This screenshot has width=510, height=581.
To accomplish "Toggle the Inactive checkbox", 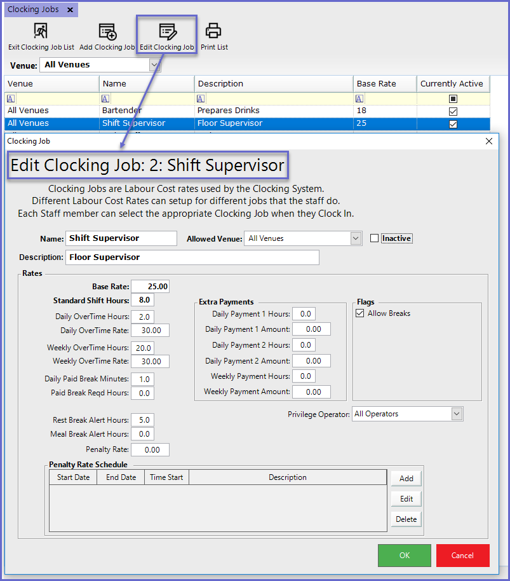I will (x=374, y=238).
